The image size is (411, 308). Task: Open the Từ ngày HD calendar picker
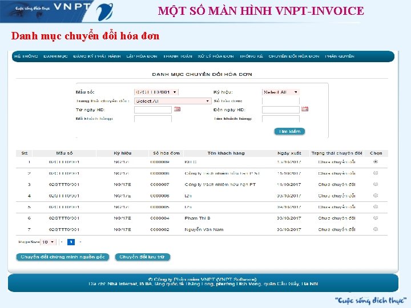177,109
